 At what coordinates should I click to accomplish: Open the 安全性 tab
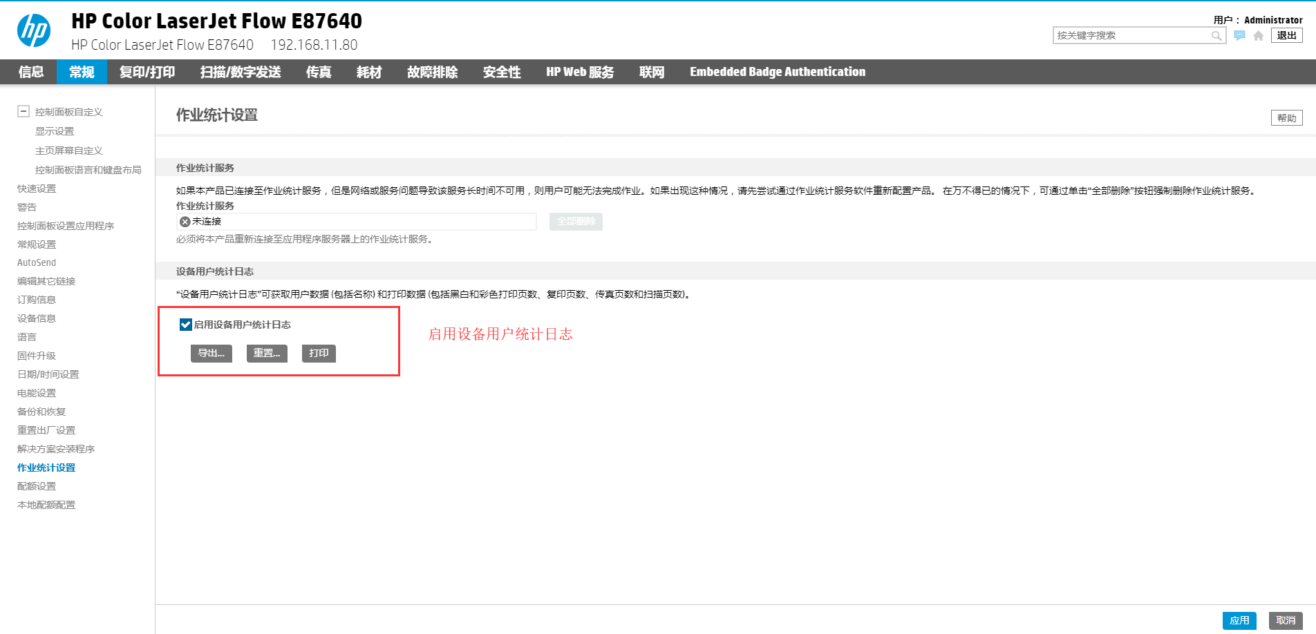coord(502,72)
